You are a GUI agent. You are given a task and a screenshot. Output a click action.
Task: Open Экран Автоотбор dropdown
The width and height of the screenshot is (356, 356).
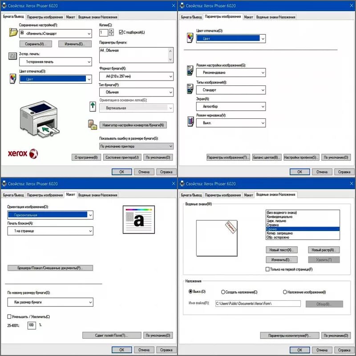pyautogui.click(x=231, y=106)
